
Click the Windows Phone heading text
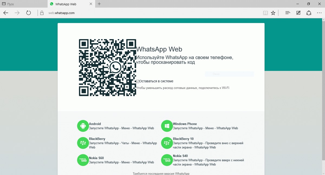[185, 124]
